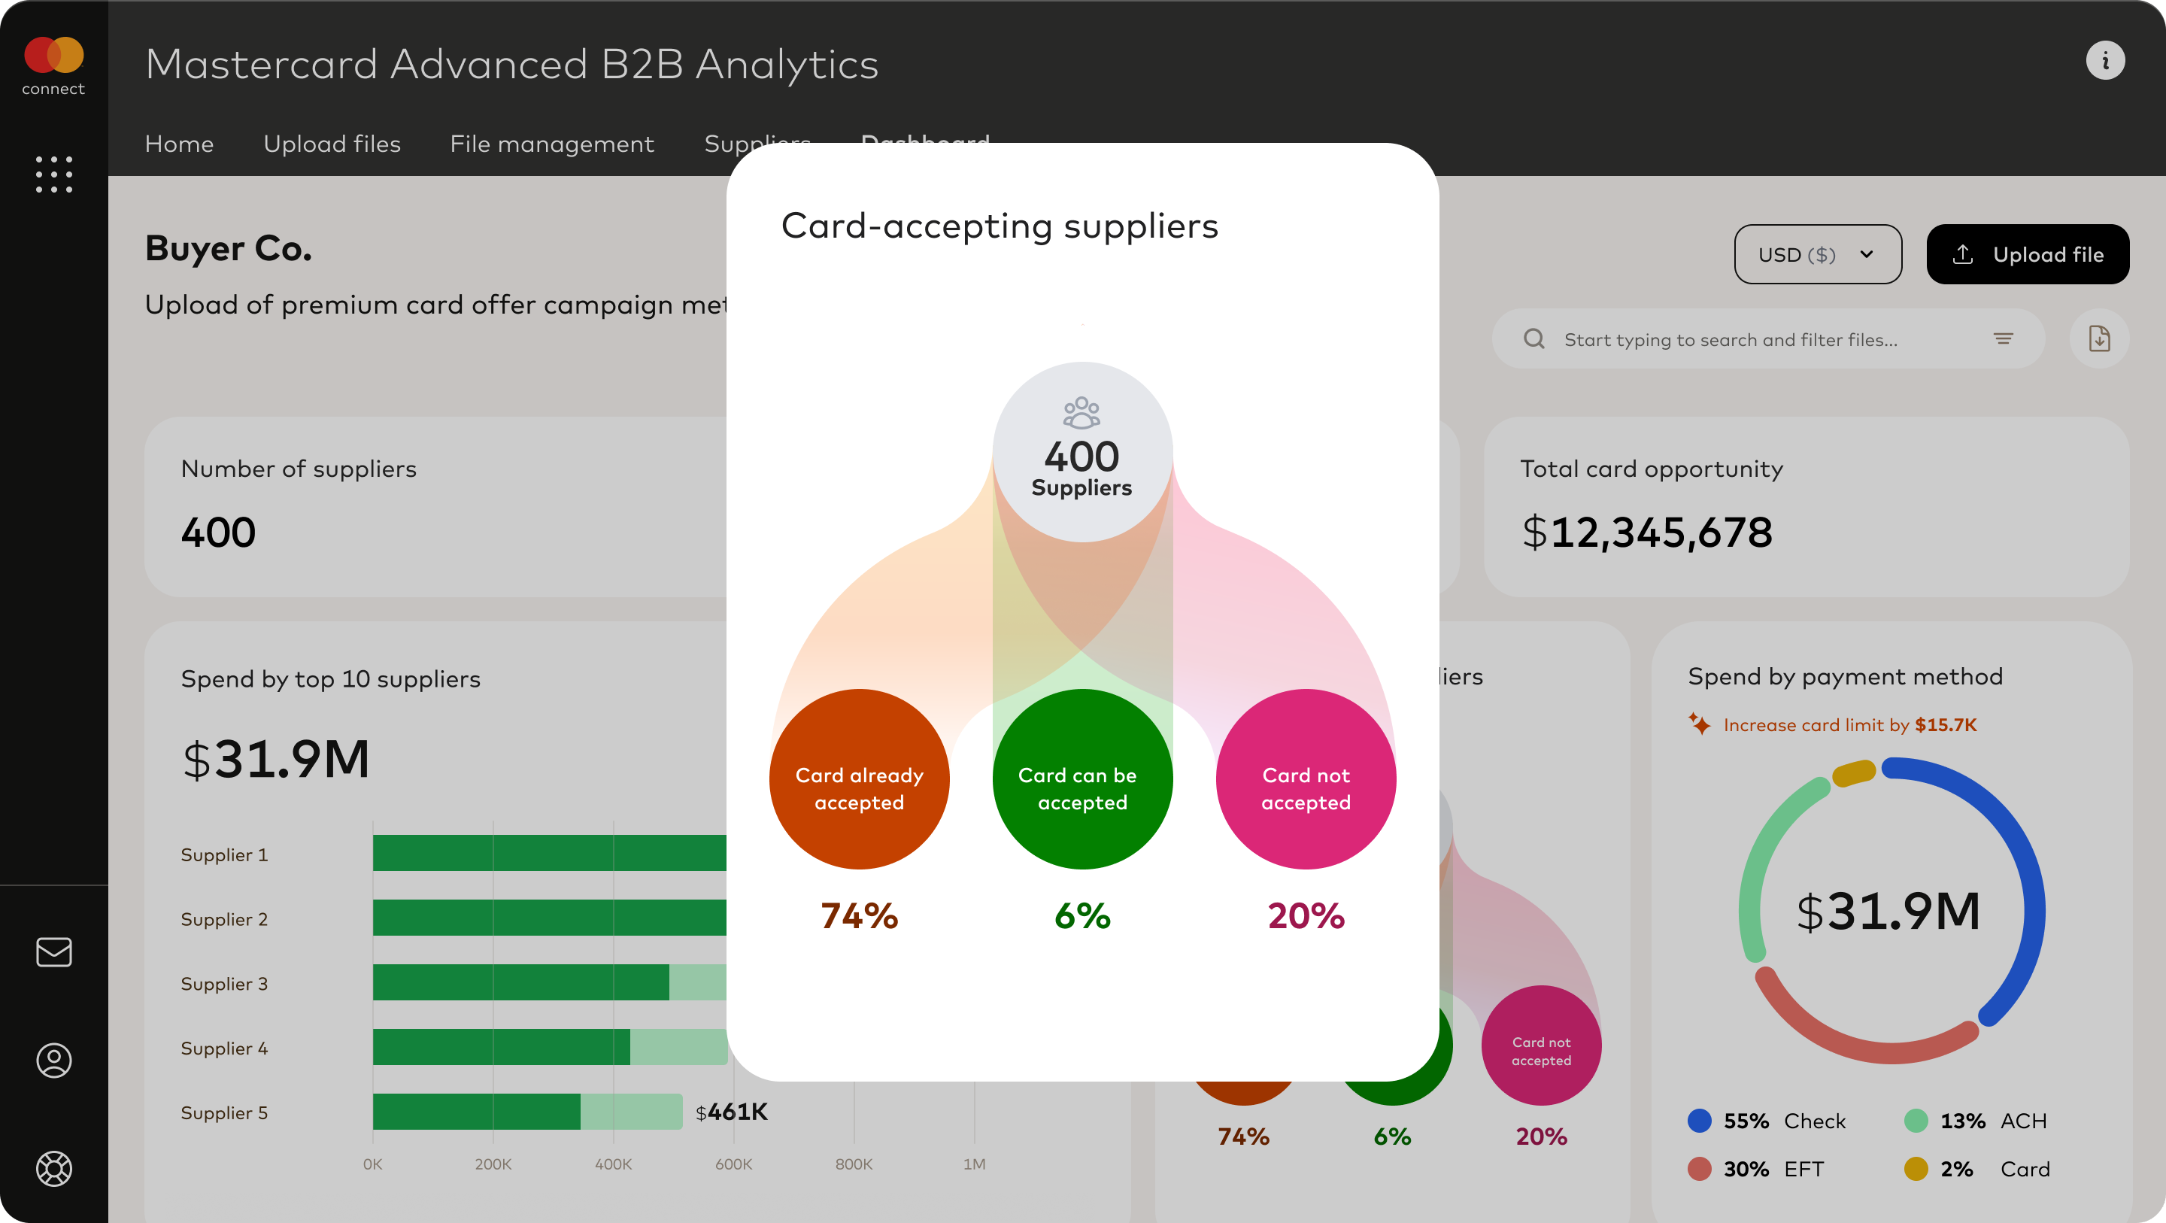Click the small Card not accepted circle behind popup

1541,1045
